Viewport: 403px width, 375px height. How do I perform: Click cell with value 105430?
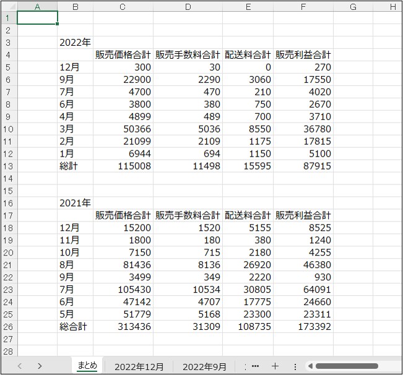[x=123, y=290]
